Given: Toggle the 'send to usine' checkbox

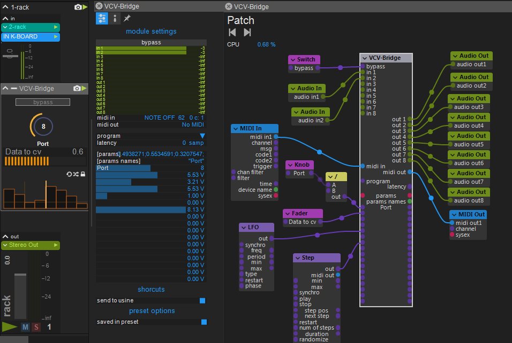Looking at the screenshot, I should coord(202,301).
